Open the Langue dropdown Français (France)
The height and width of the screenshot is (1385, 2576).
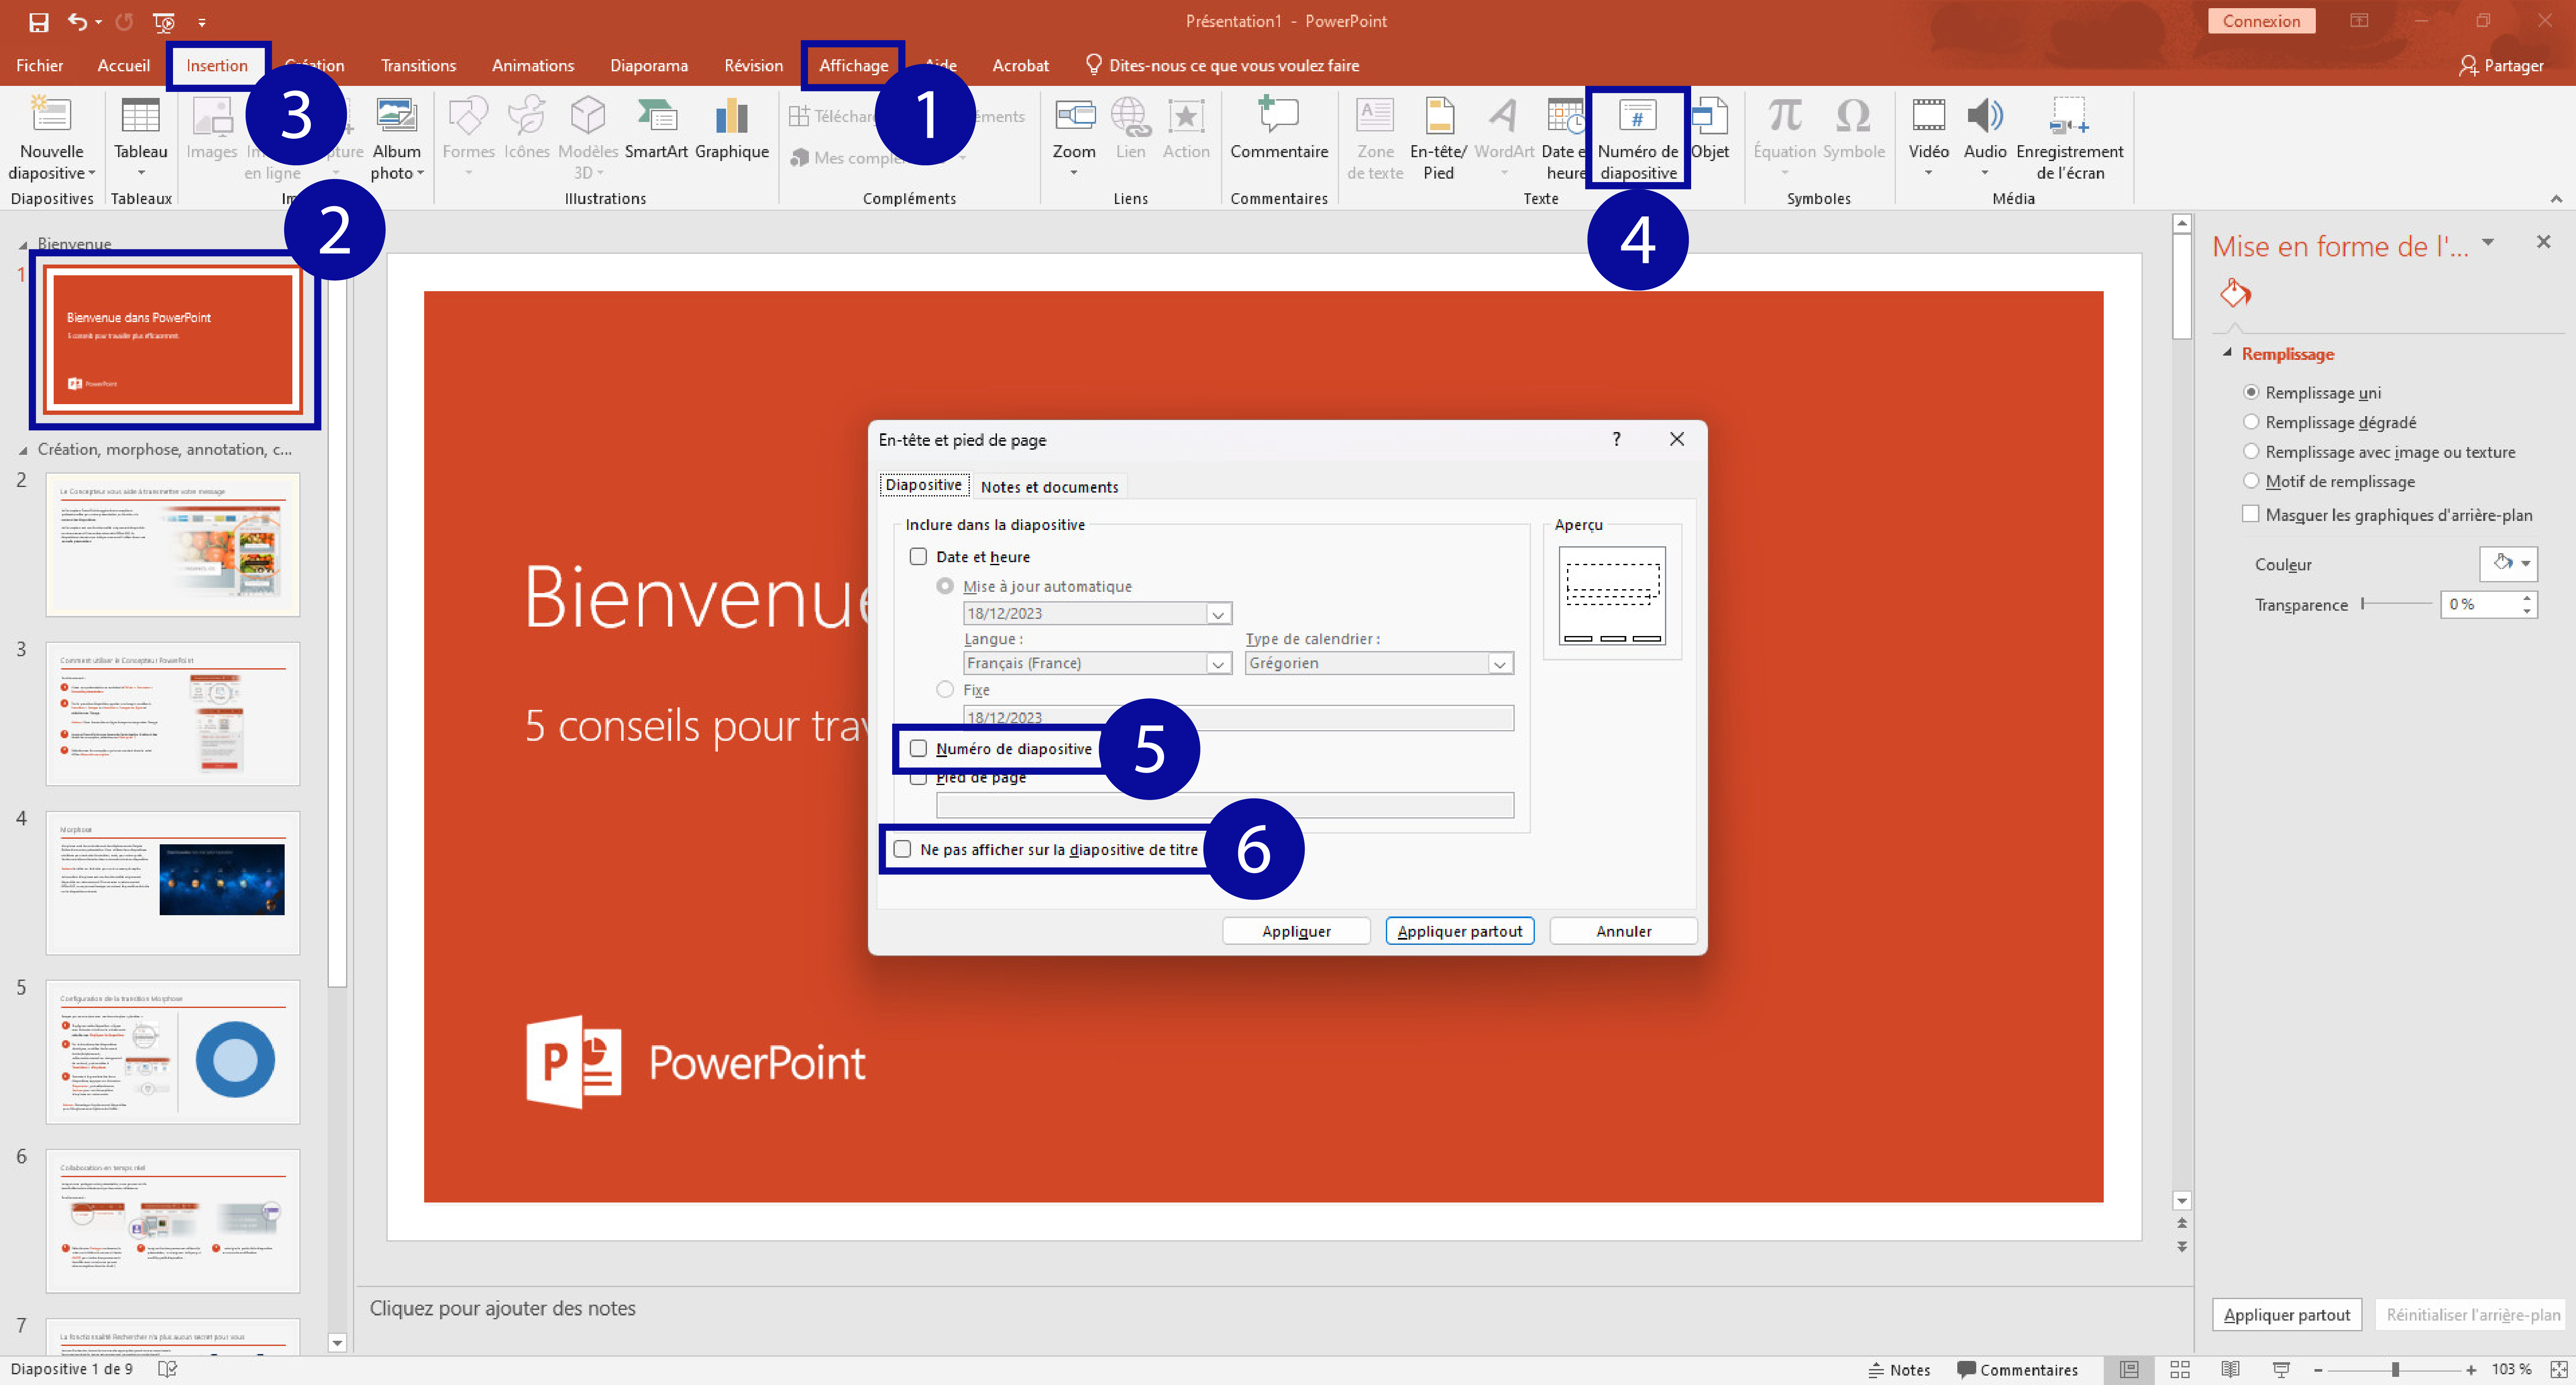(1217, 664)
